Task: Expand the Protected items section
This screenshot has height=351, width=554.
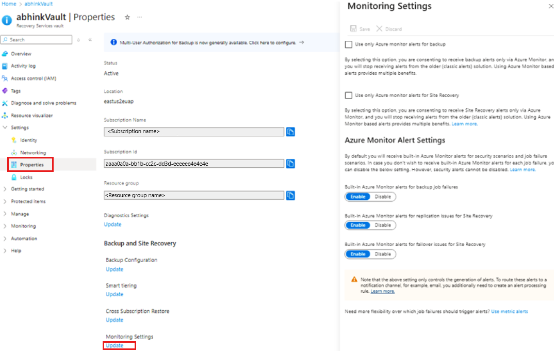Action: pos(5,201)
